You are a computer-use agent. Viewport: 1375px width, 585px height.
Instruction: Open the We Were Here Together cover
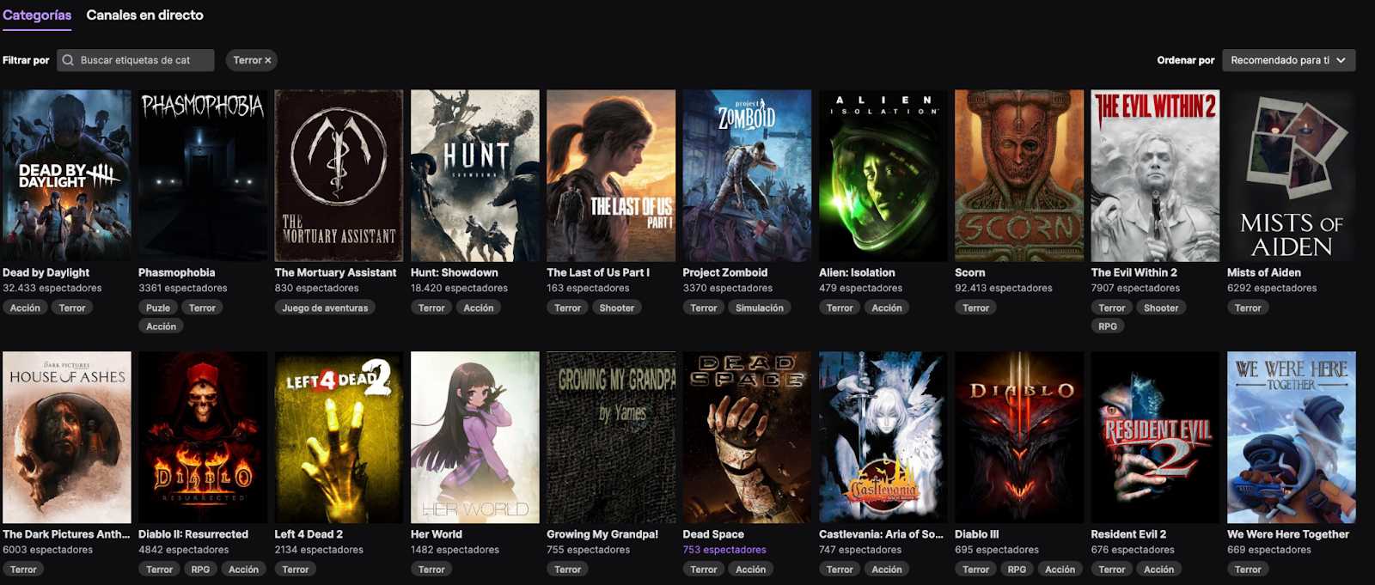coord(1292,437)
